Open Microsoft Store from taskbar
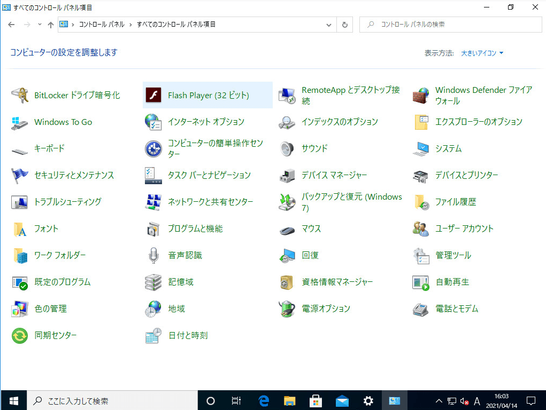Image resolution: width=546 pixels, height=410 pixels. 316,401
